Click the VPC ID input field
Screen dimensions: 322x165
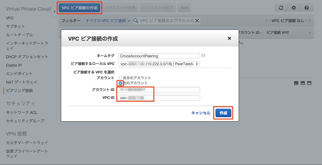(159, 98)
